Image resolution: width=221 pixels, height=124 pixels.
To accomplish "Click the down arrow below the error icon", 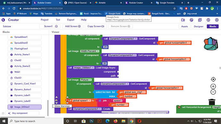I will (67, 103).
